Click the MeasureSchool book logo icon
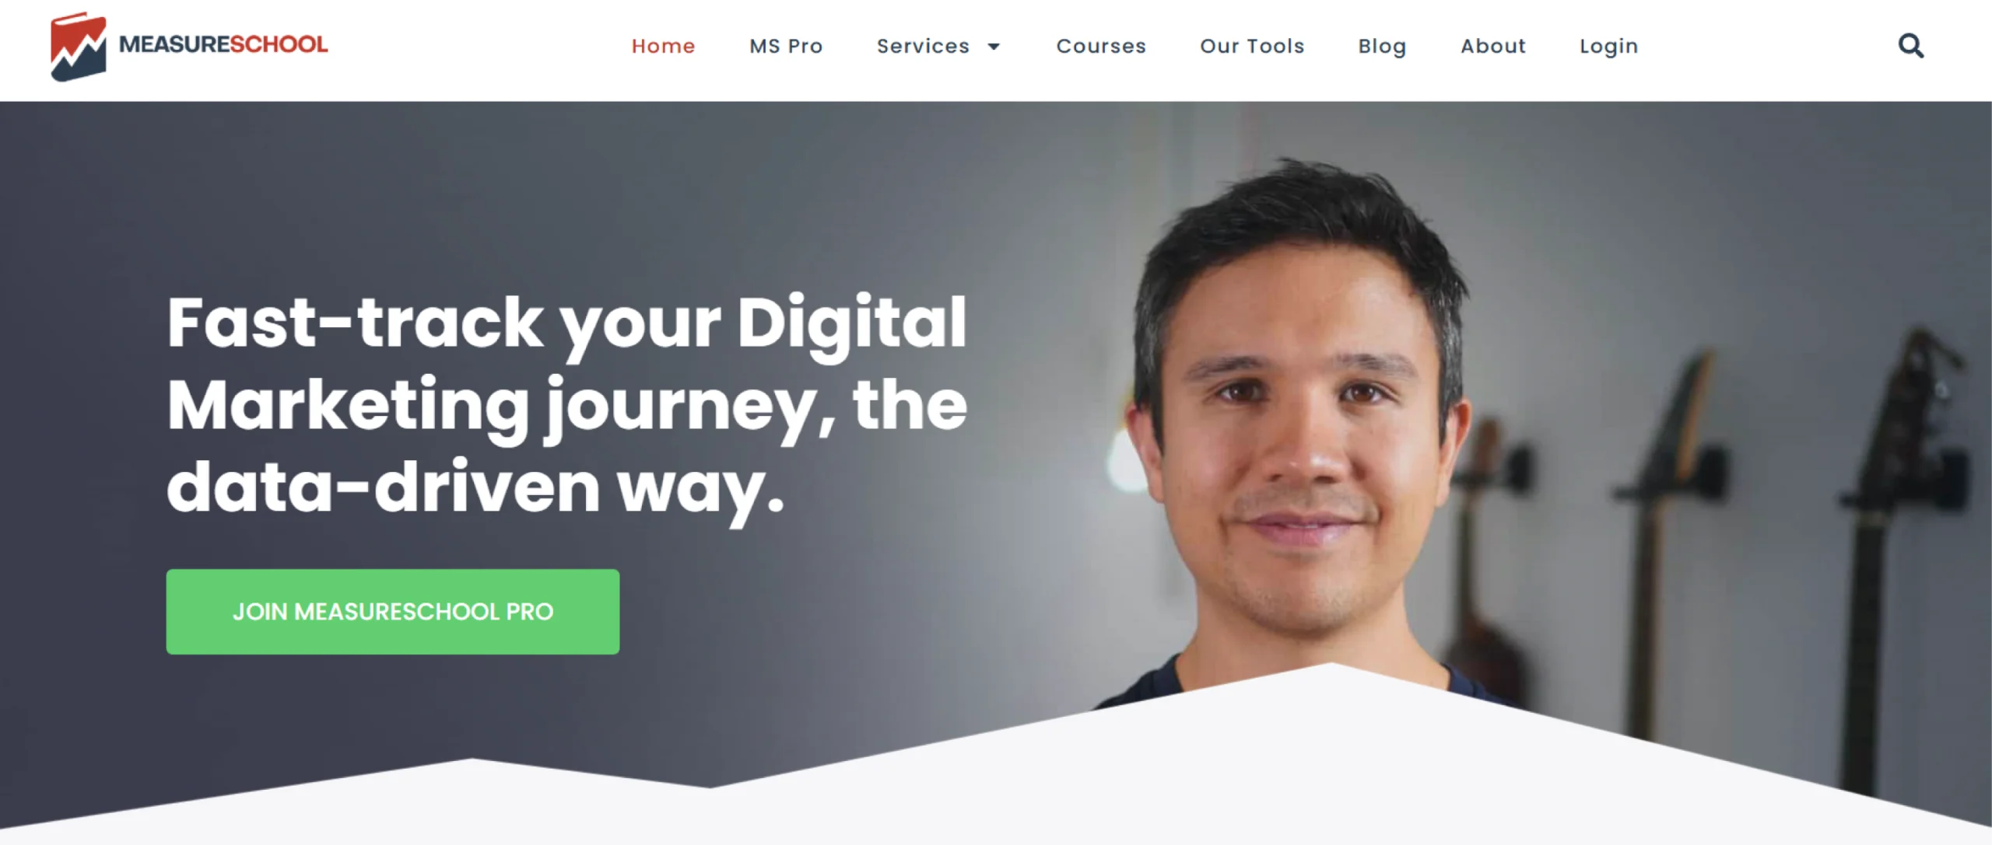The width and height of the screenshot is (1992, 845). pyautogui.click(x=78, y=46)
